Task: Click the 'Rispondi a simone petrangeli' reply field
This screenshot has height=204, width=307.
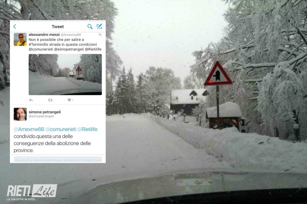Action: pyautogui.click(x=58, y=160)
